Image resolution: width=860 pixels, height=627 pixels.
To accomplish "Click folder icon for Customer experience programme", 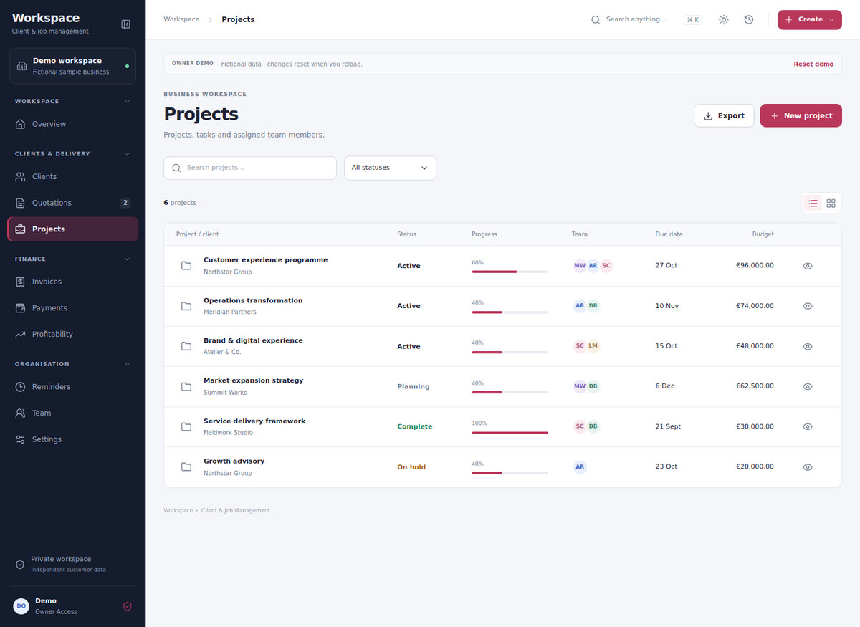I will [x=186, y=266].
